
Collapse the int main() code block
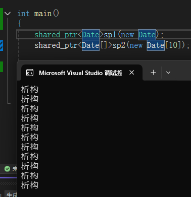pyautogui.click(x=8, y=14)
